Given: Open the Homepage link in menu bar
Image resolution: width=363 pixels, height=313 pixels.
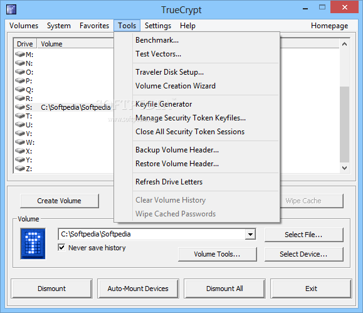Looking at the screenshot, I should (x=329, y=26).
